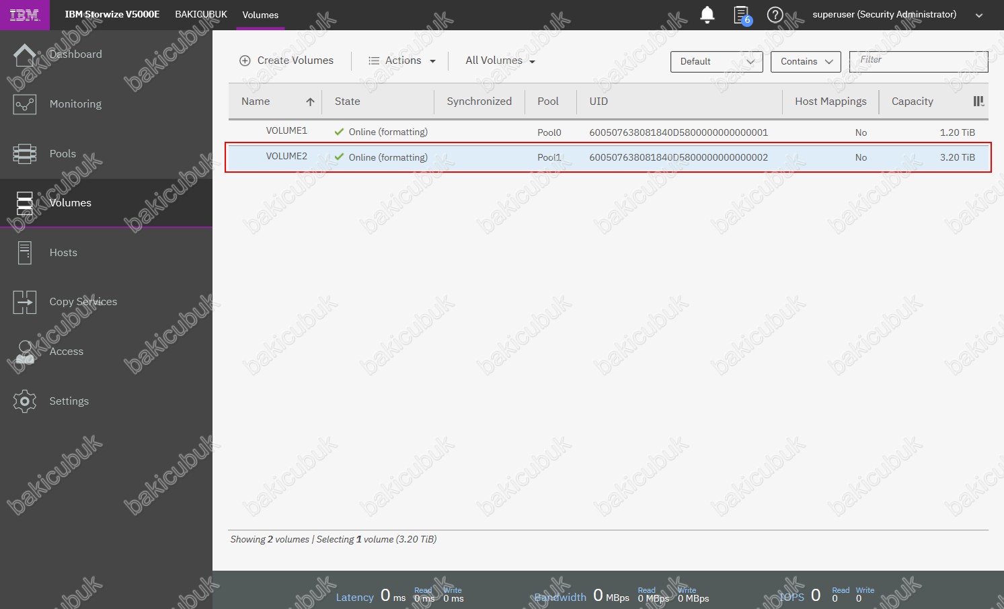The height and width of the screenshot is (609, 1004).
Task: Click BAKICUBUK system name in header
Action: coord(201,14)
